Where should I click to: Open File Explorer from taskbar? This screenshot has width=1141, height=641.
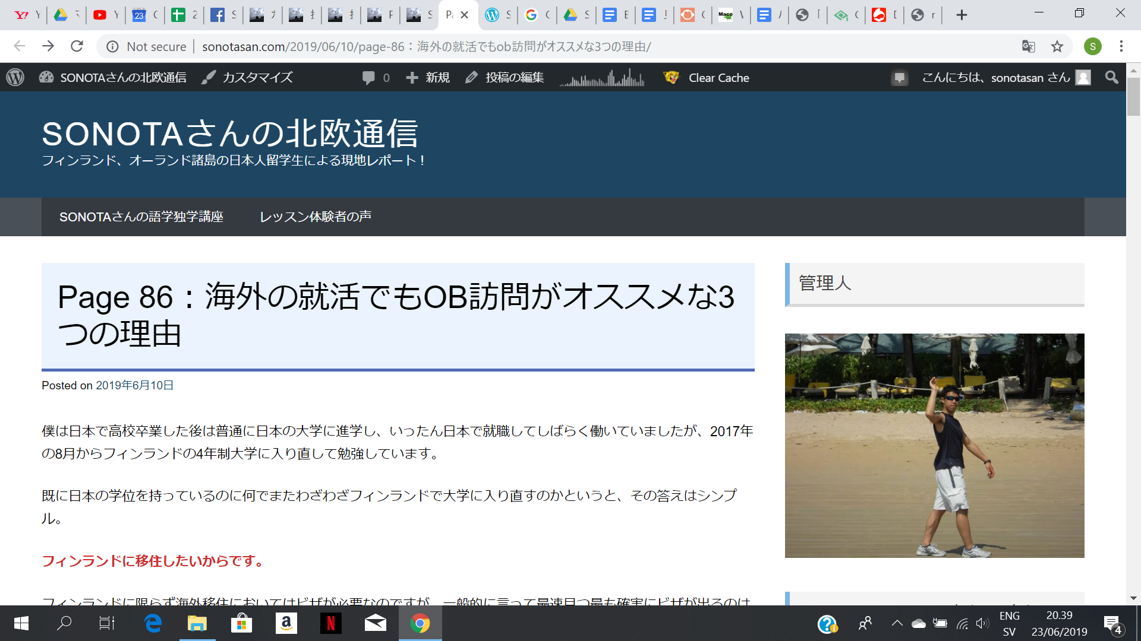click(x=197, y=623)
